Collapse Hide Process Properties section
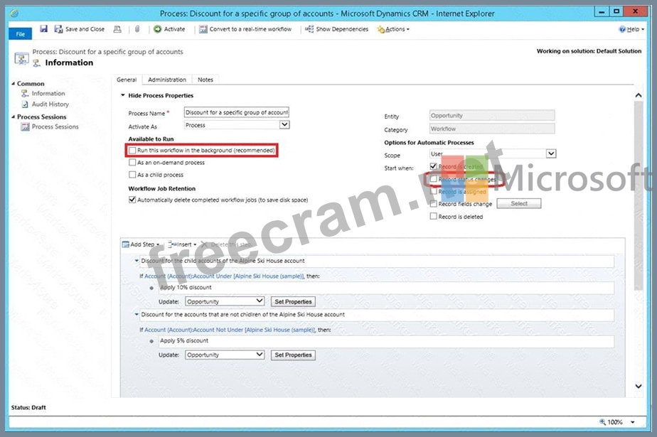This screenshot has height=437, width=657. click(123, 95)
